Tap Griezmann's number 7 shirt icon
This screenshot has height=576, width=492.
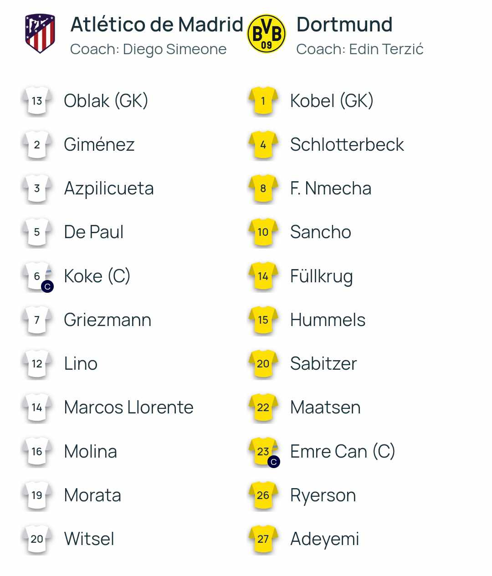[37, 320]
